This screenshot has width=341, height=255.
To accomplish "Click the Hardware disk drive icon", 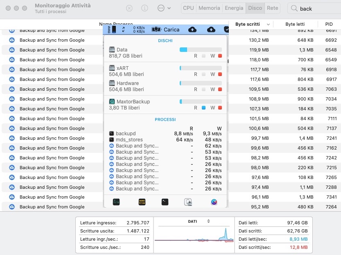I will pos(112,83).
